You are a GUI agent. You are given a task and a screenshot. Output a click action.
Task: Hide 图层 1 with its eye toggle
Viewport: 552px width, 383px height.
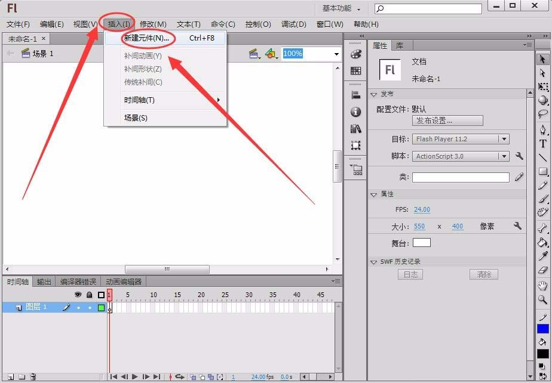[78, 307]
